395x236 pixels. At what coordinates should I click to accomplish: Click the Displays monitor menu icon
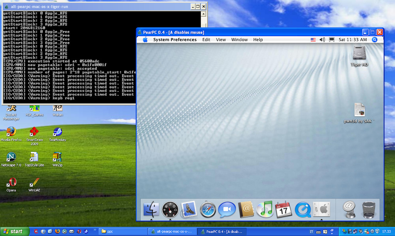tap(332, 40)
